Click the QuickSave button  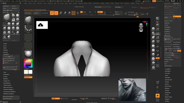138,1
